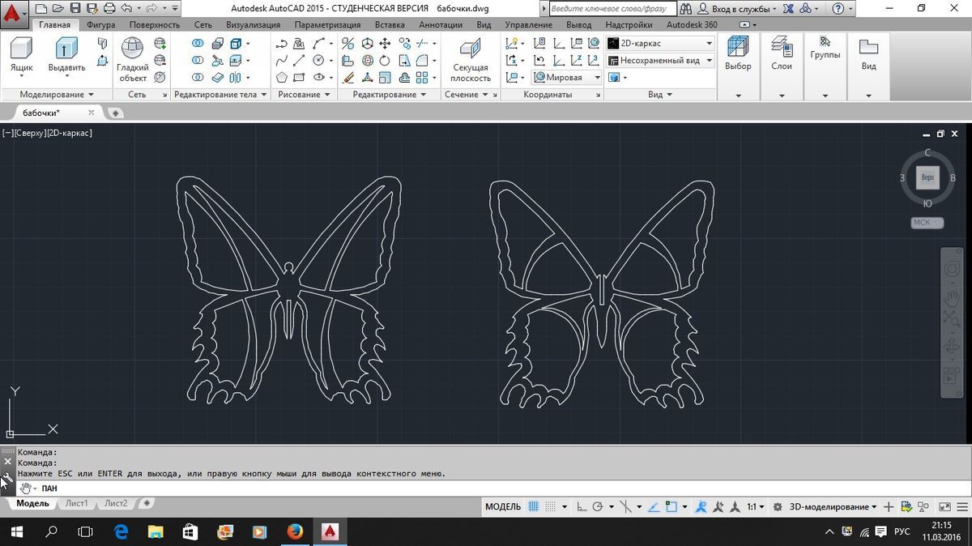The height and width of the screenshot is (546, 972).
Task: Toggle snap mode in the status bar
Action: (x=551, y=507)
